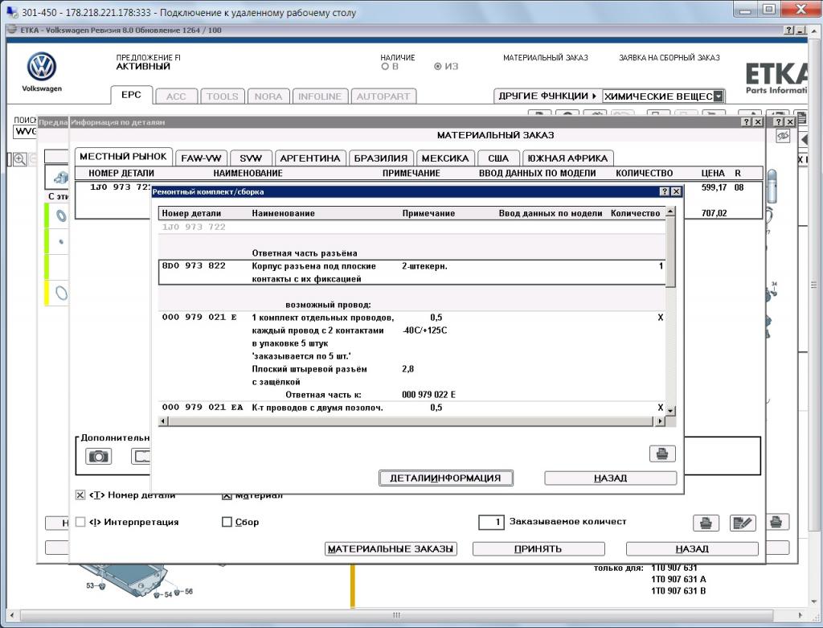Switch to the ACC tab
This screenshot has width=823, height=628.
[176, 96]
